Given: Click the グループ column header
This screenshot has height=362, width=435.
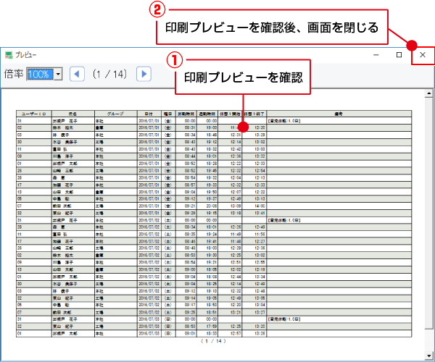Looking at the screenshot, I should 115,114.
